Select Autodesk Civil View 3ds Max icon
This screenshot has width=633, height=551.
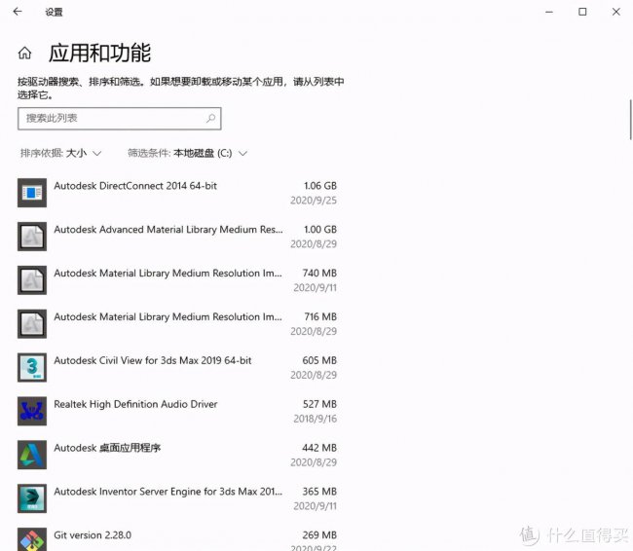tap(32, 367)
